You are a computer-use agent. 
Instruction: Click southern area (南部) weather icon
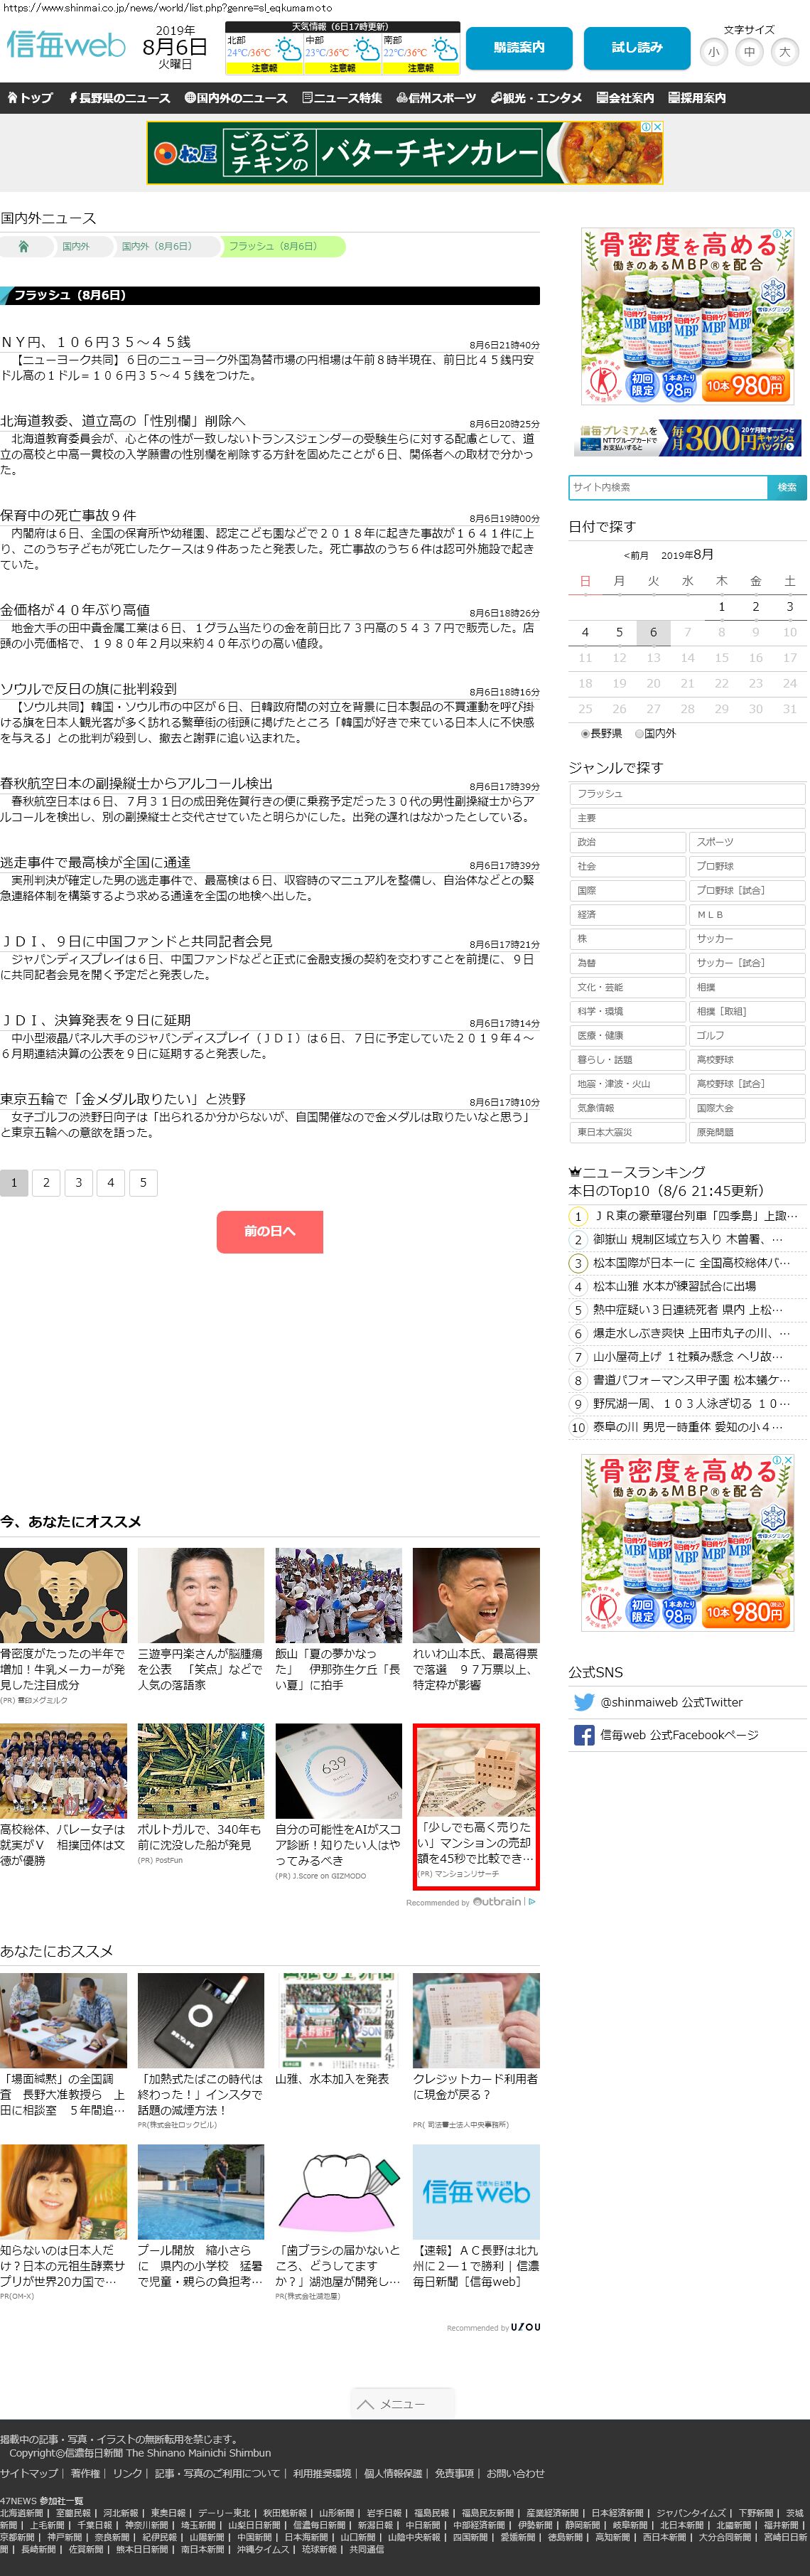(445, 48)
